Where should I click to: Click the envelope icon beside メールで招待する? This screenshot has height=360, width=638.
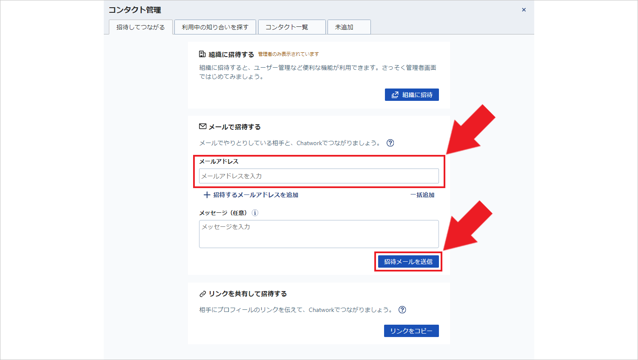click(203, 126)
